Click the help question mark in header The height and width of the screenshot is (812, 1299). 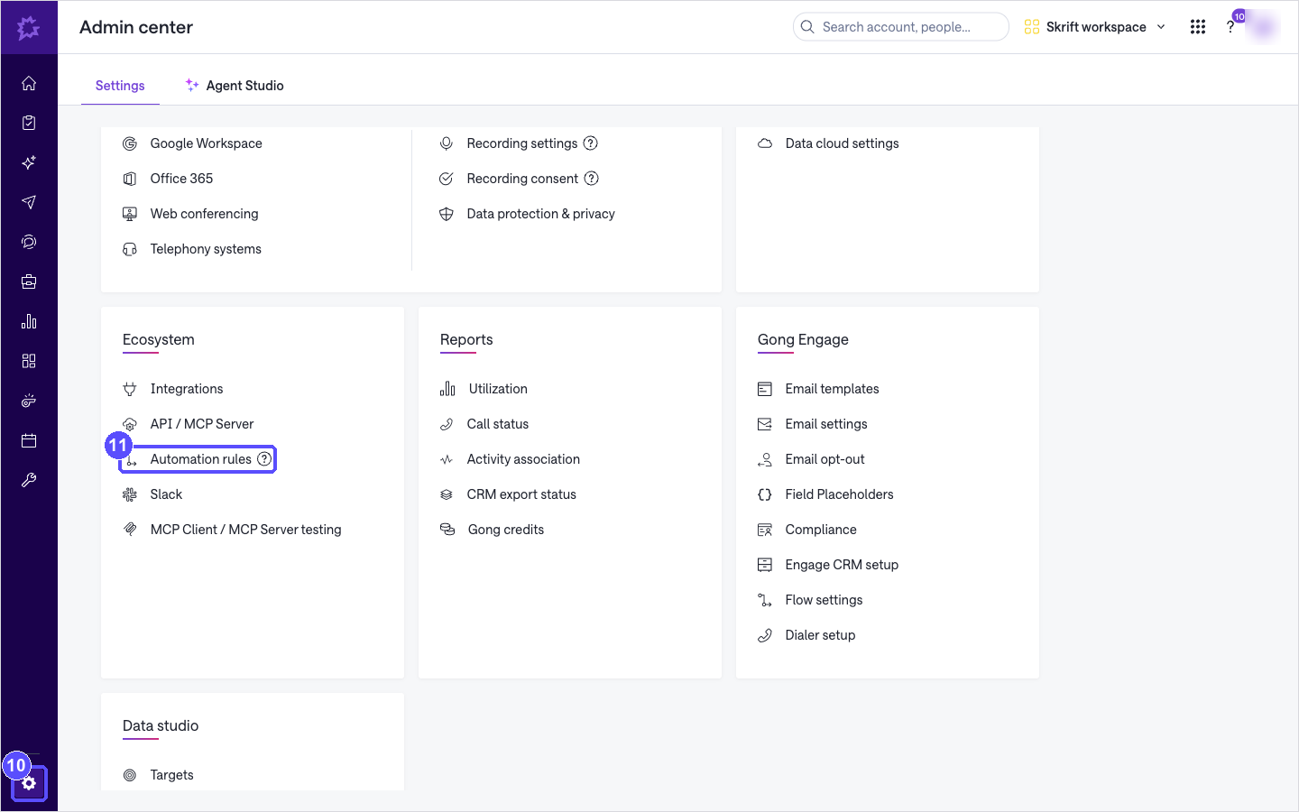click(1230, 27)
